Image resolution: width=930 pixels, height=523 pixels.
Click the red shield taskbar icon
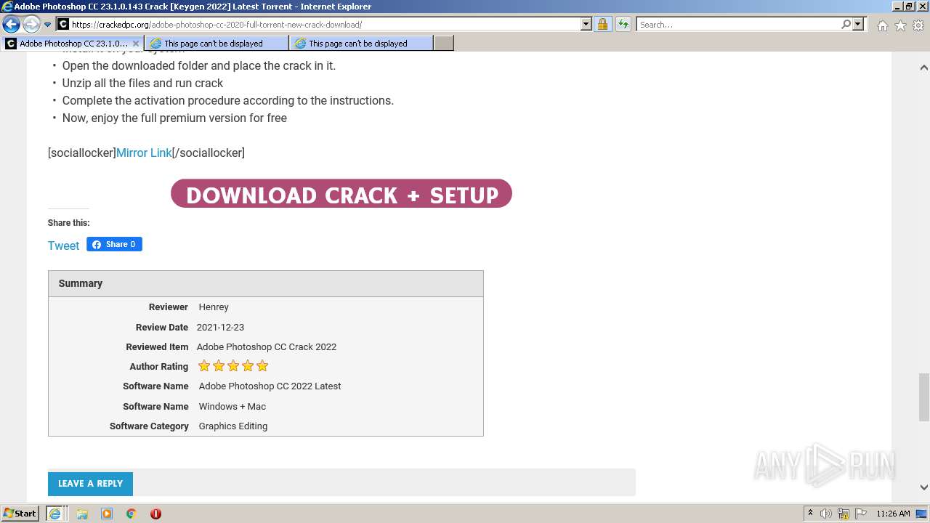tap(155, 514)
